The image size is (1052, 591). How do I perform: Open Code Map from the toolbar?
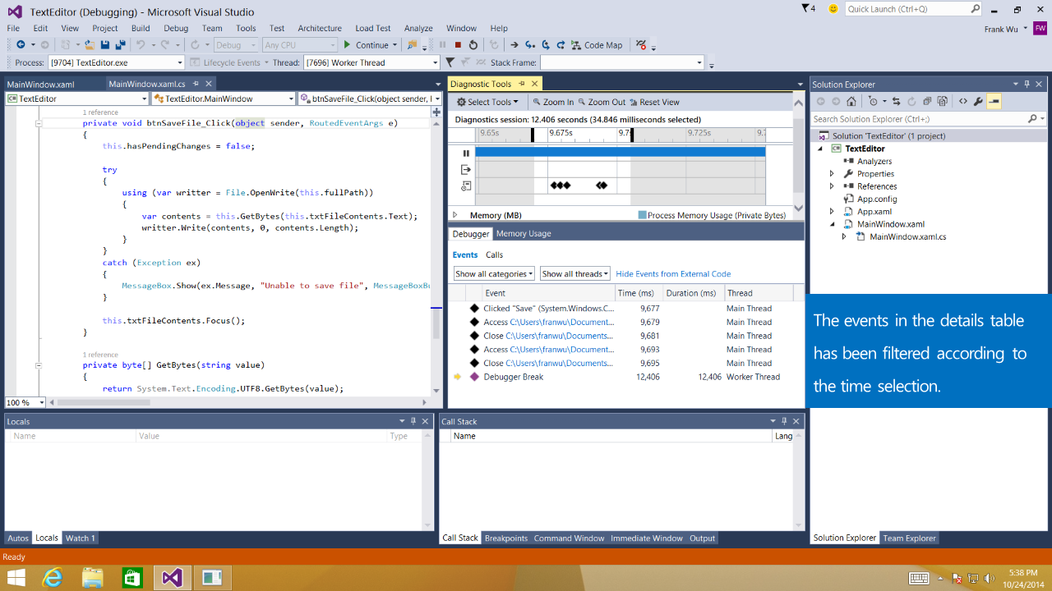(x=598, y=45)
